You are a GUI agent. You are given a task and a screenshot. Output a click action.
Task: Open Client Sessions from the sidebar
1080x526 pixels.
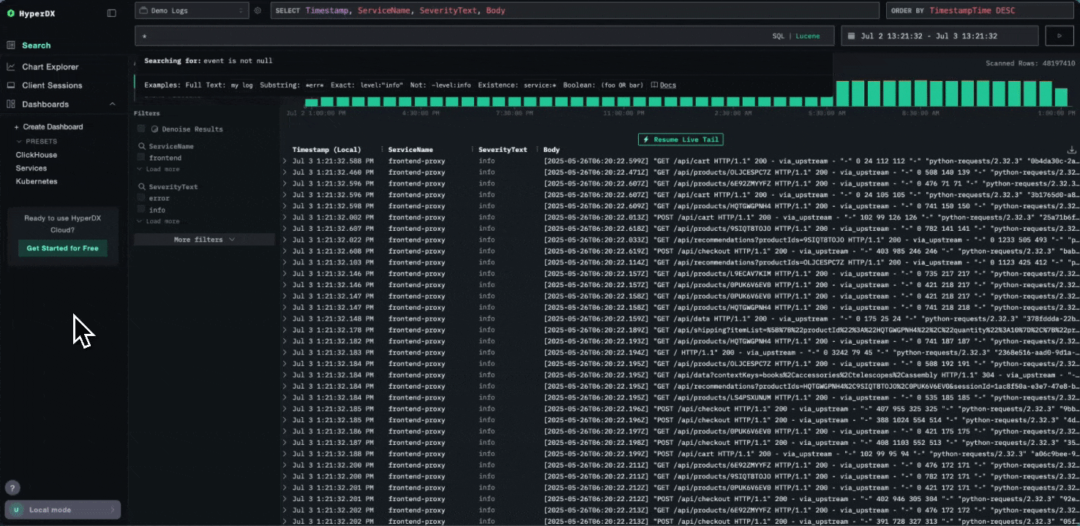[52, 85]
